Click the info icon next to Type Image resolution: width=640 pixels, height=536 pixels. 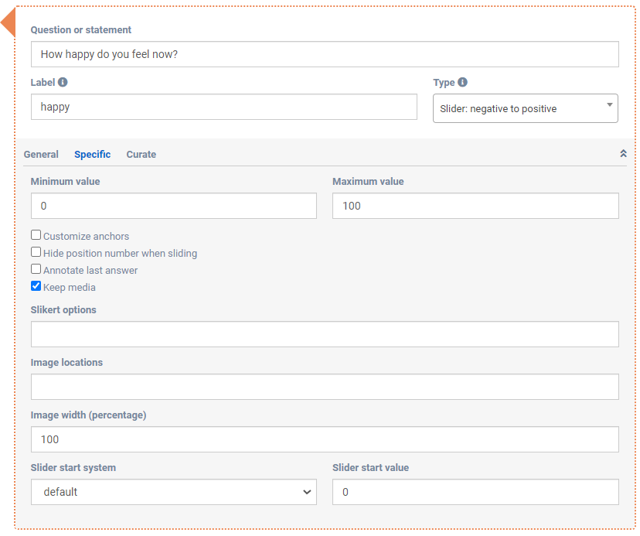pyautogui.click(x=462, y=82)
